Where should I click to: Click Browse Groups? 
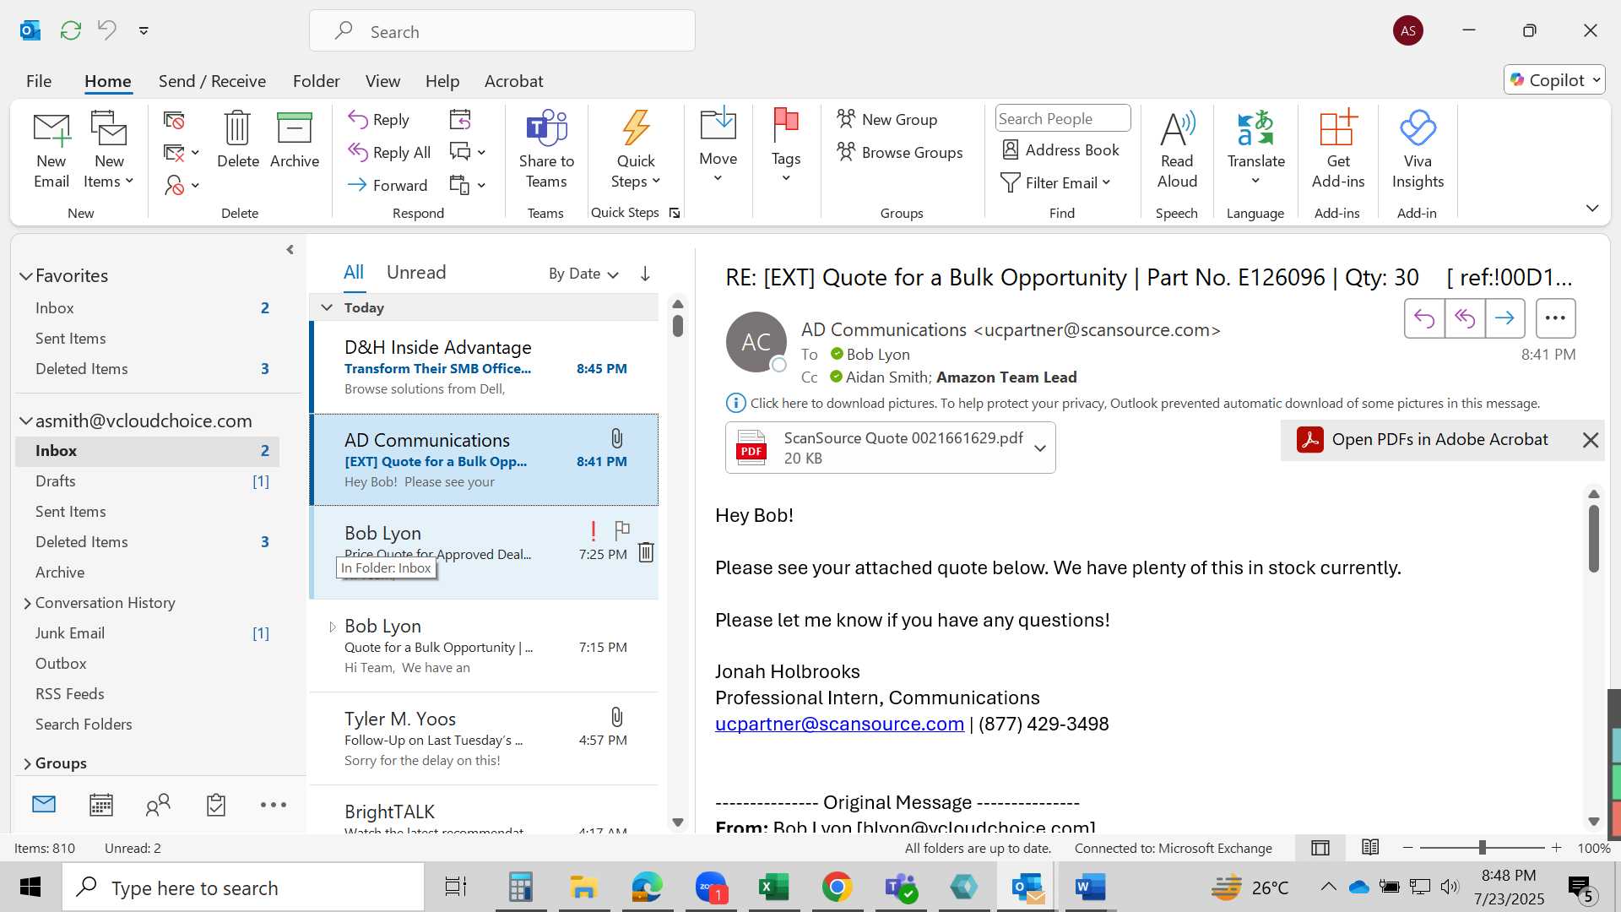coord(900,152)
